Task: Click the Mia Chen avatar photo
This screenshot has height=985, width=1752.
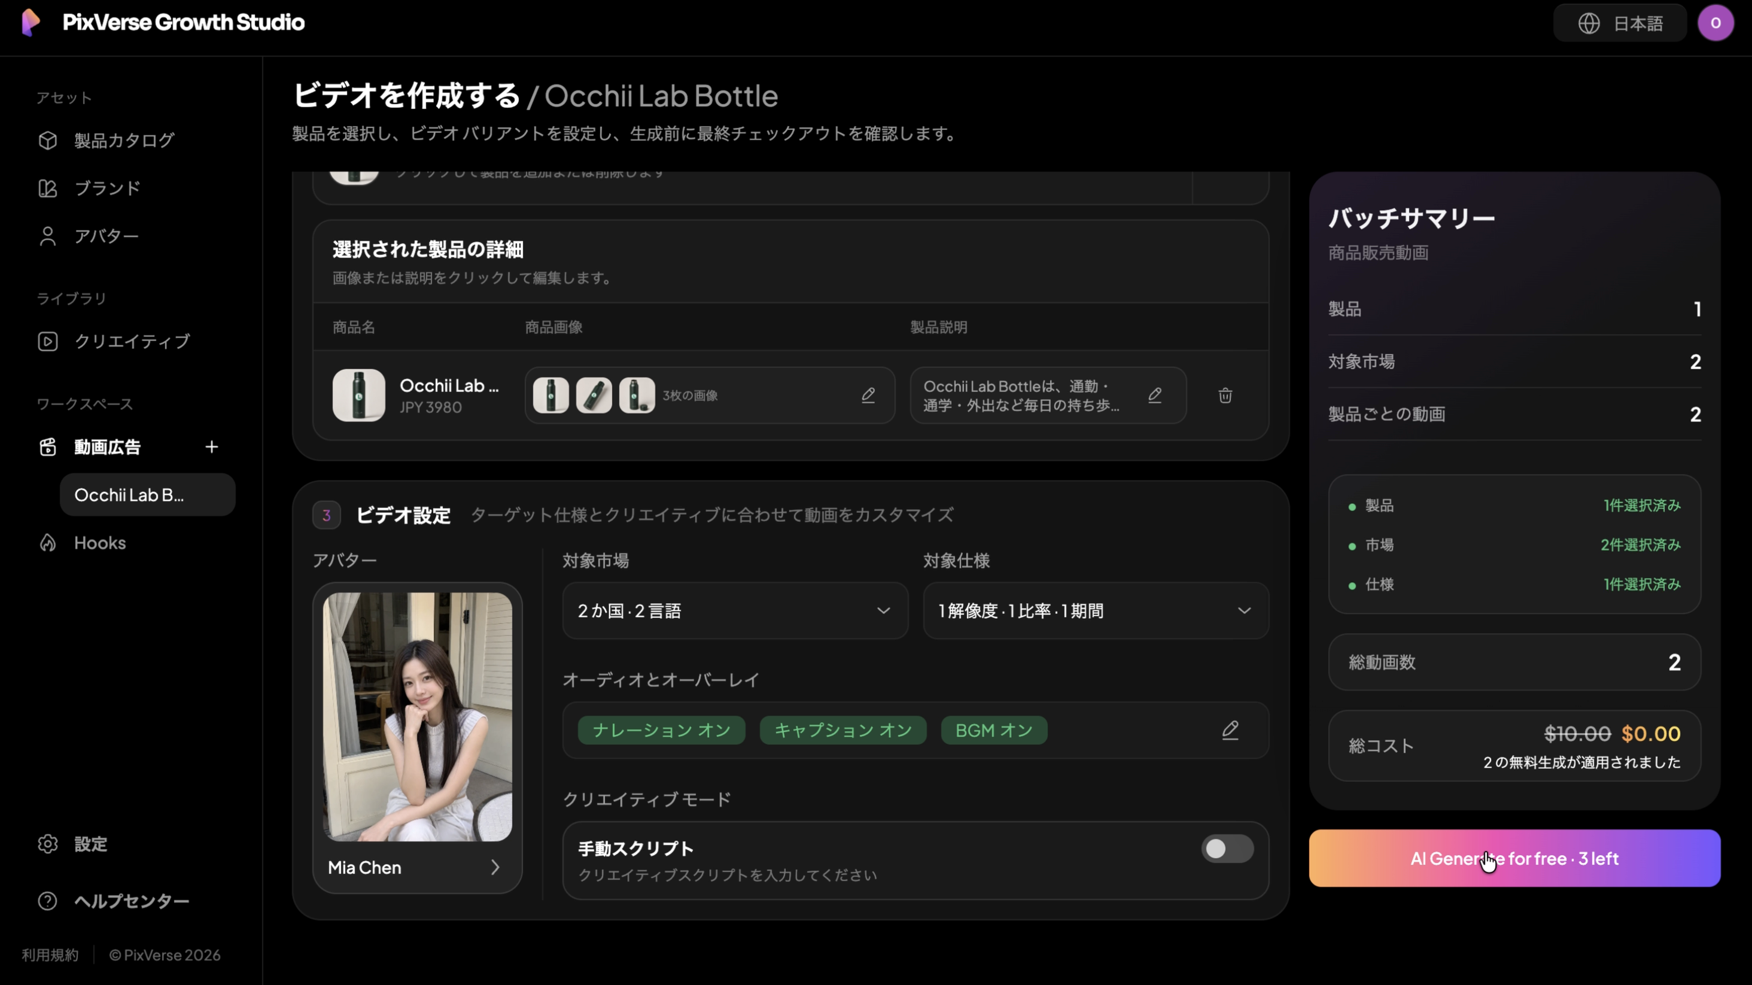Action: [x=418, y=717]
